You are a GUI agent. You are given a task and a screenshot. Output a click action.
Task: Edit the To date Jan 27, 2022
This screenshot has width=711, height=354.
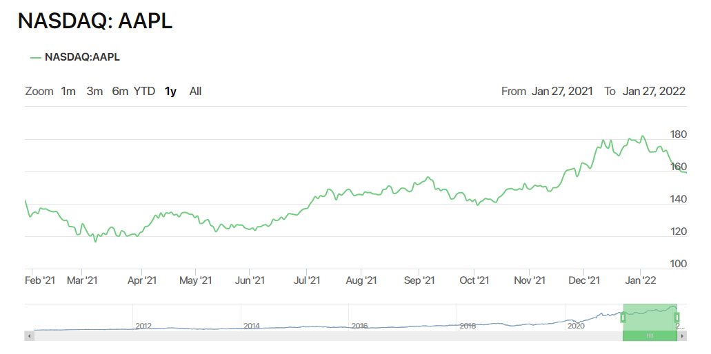654,91
